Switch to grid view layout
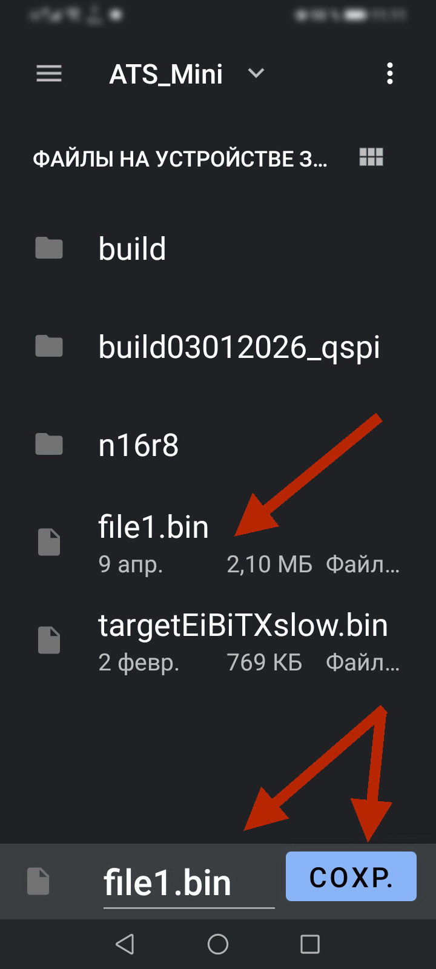This screenshot has width=436, height=969. coord(371,157)
